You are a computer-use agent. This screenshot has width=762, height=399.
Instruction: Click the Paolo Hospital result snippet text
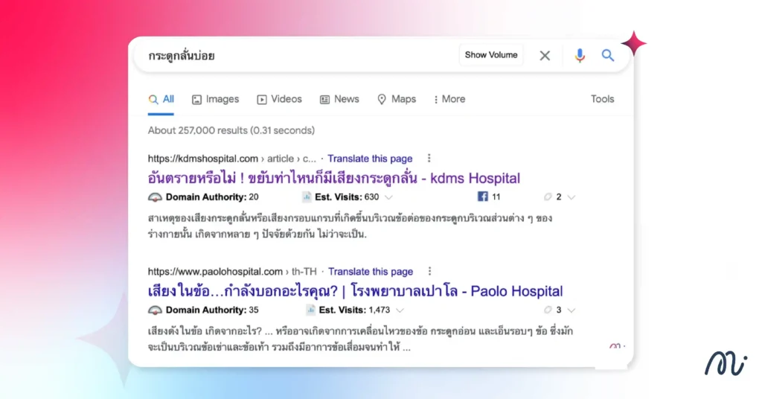(x=360, y=339)
